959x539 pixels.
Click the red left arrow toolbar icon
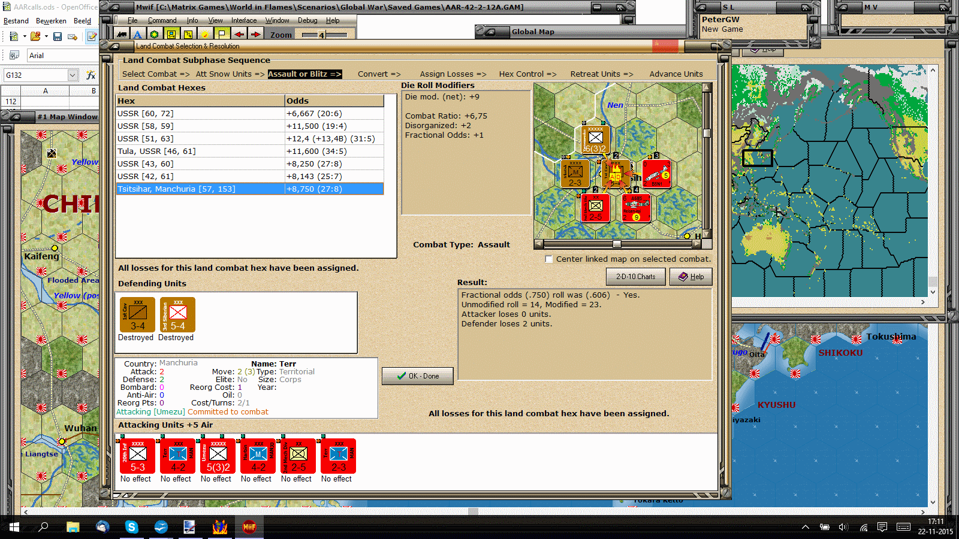[239, 34]
